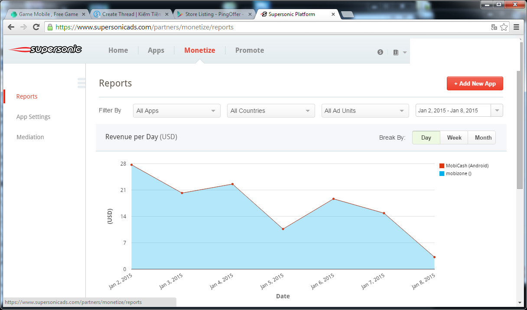
Task: Expand the All Countries filter dropdown
Action: tap(271, 111)
